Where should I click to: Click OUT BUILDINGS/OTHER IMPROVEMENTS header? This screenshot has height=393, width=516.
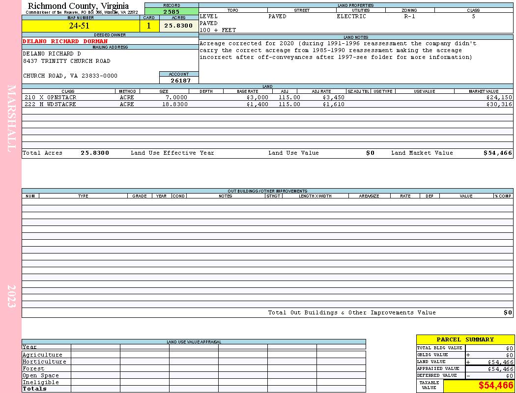267,191
